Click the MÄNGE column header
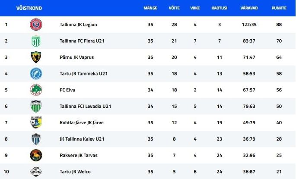Viewport: 296px width, 179px height. pos(150,8)
